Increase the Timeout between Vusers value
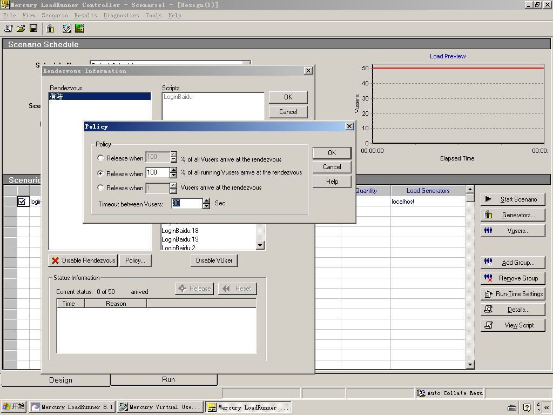This screenshot has height=415, width=553. pos(206,200)
